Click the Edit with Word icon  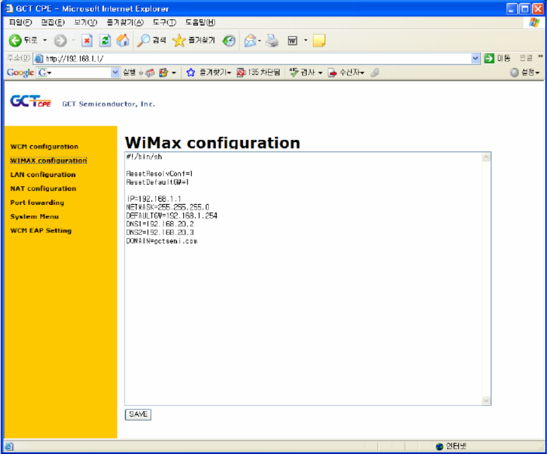(292, 41)
